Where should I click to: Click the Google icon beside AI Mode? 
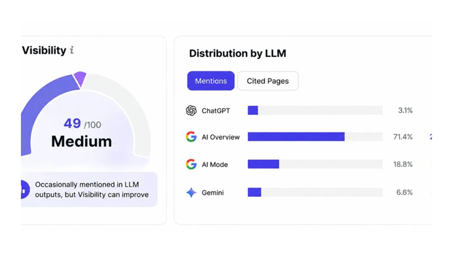pyautogui.click(x=191, y=164)
